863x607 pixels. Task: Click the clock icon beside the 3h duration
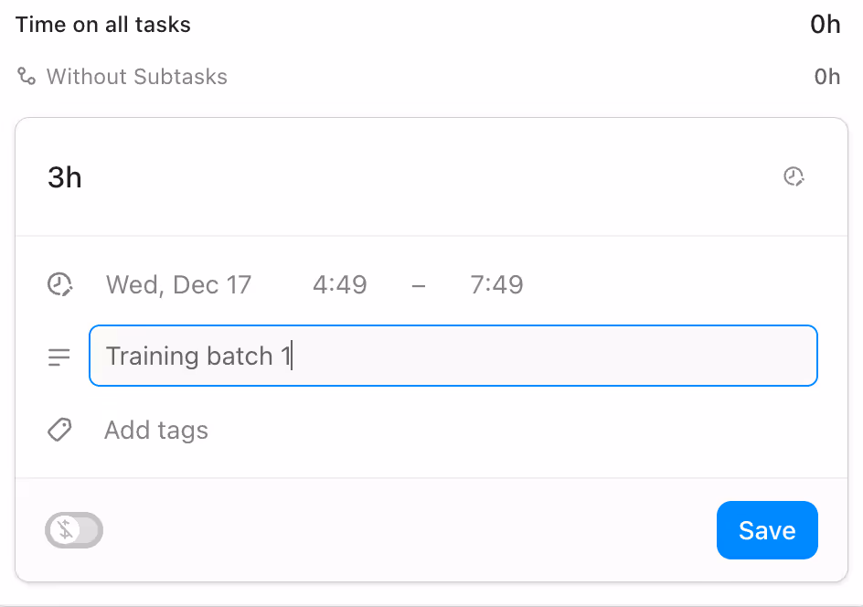[x=794, y=176]
